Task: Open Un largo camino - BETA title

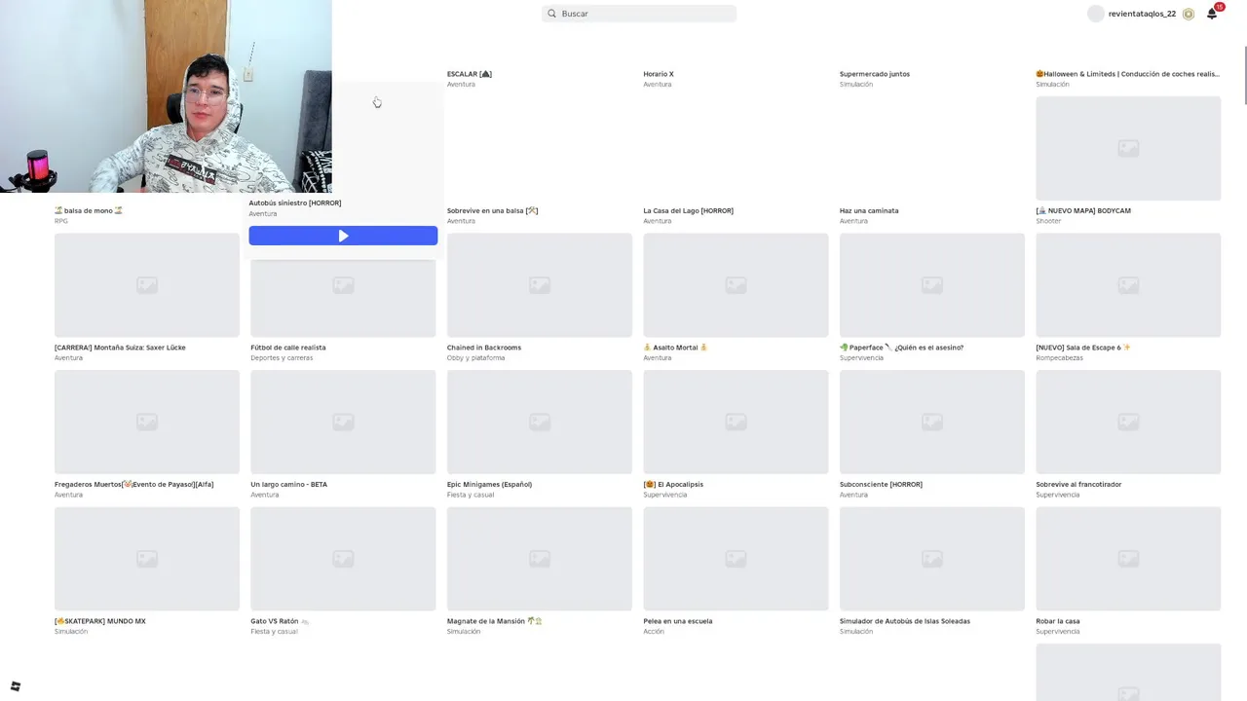Action: (289, 484)
